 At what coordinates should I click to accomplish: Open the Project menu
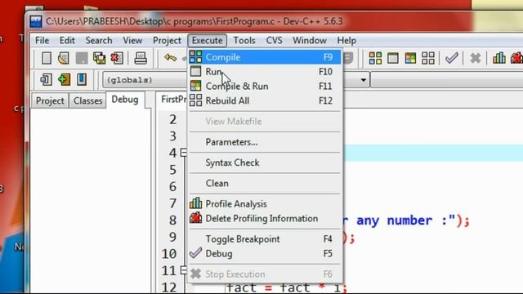coord(167,40)
